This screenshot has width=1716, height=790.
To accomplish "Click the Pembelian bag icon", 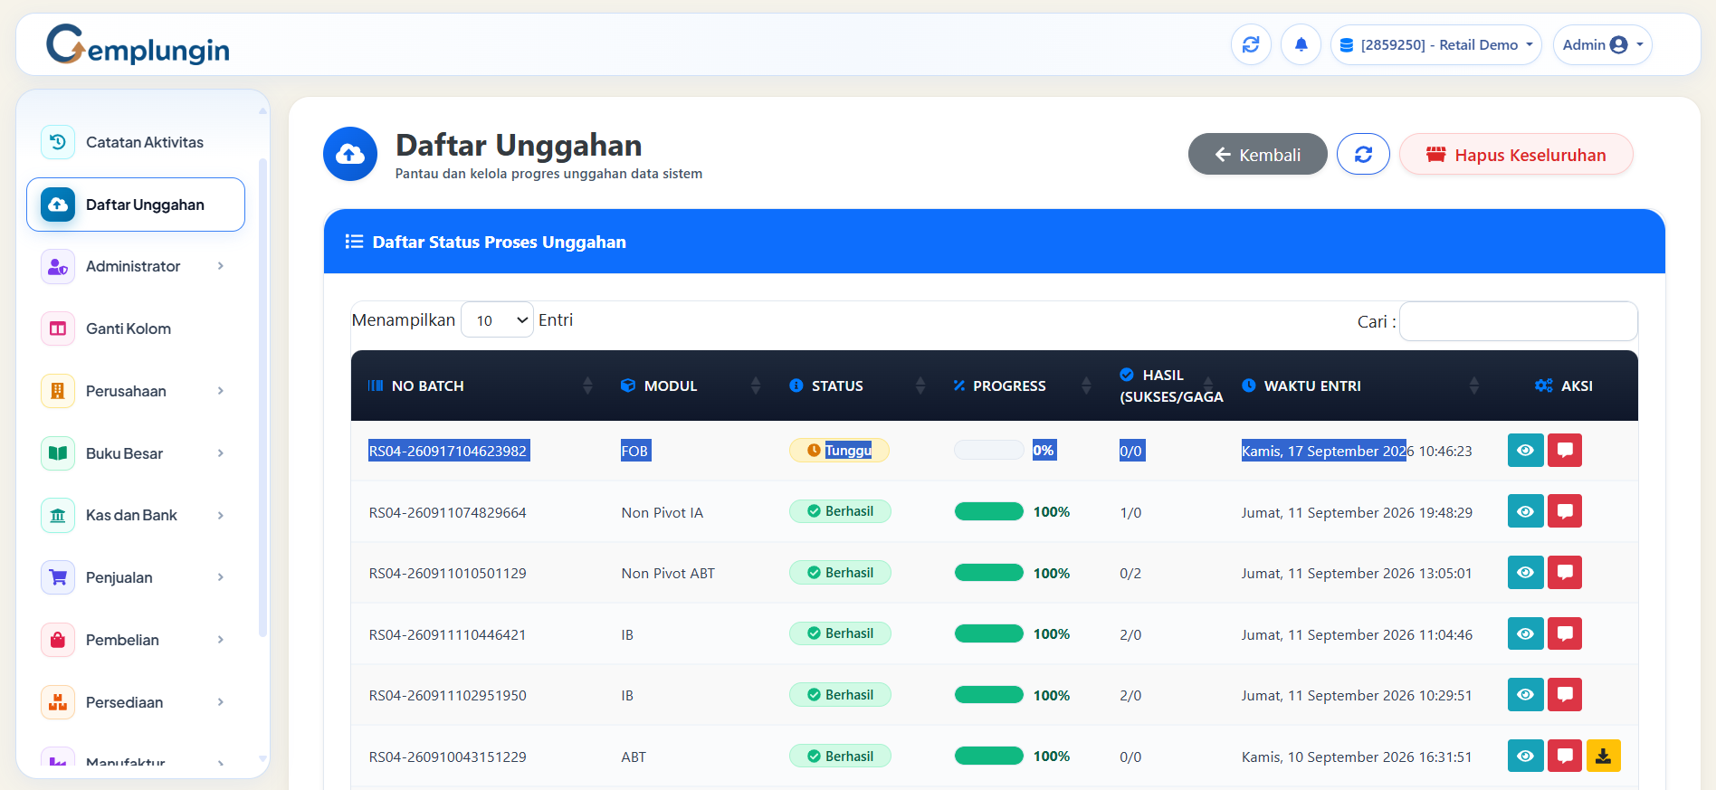I will (58, 640).
